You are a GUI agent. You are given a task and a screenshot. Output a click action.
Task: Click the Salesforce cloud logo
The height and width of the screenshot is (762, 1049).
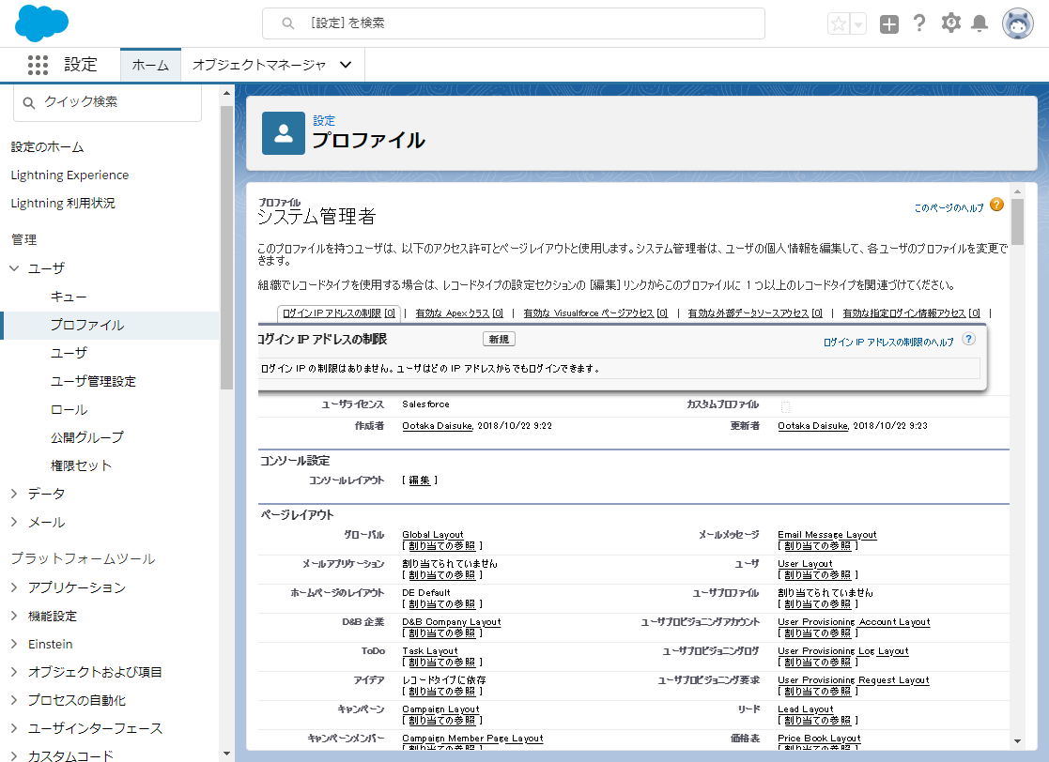click(x=40, y=23)
